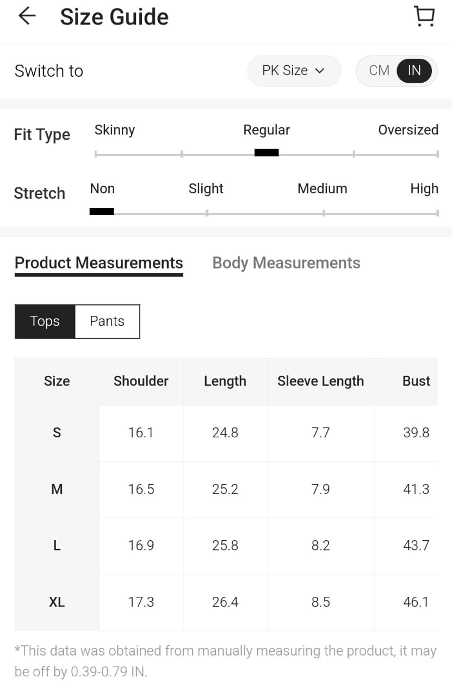Open the shopping cart icon
This screenshot has width=452, height=697.
click(x=424, y=16)
